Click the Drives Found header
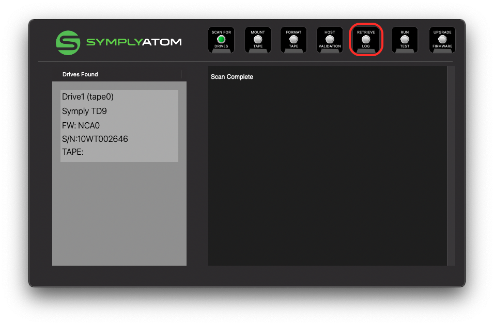Image resolution: width=494 pixels, height=325 pixels. 80,74
